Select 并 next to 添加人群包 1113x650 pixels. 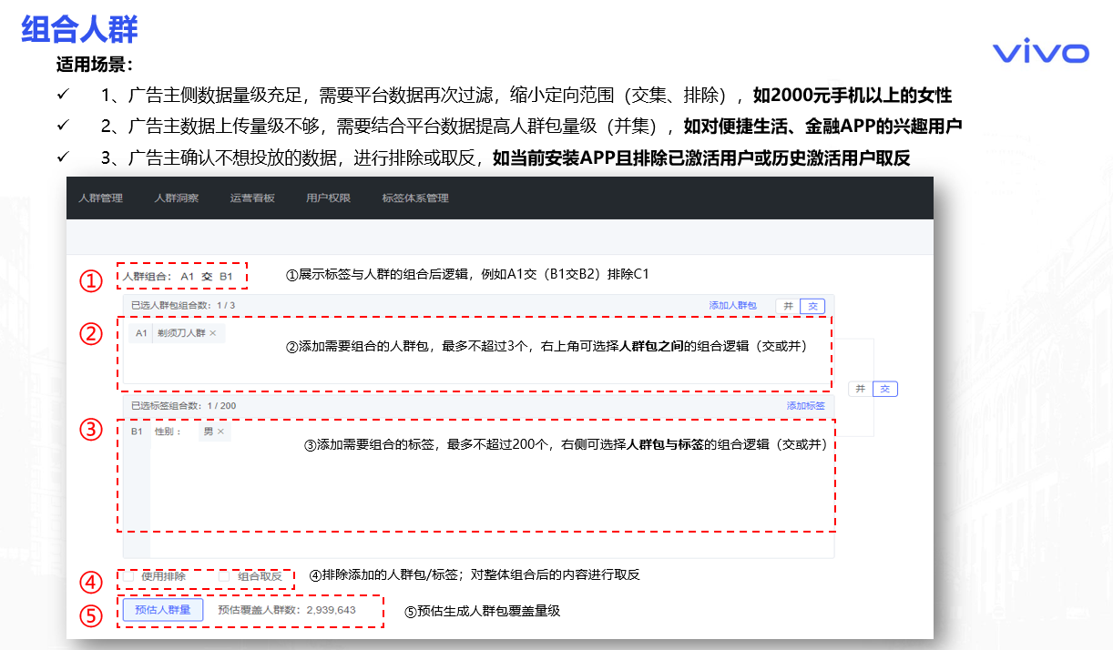tap(788, 306)
